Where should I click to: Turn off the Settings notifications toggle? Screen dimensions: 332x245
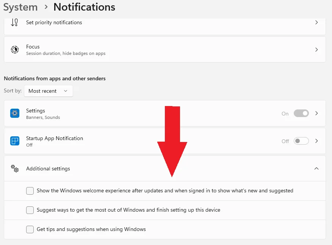tap(301, 113)
